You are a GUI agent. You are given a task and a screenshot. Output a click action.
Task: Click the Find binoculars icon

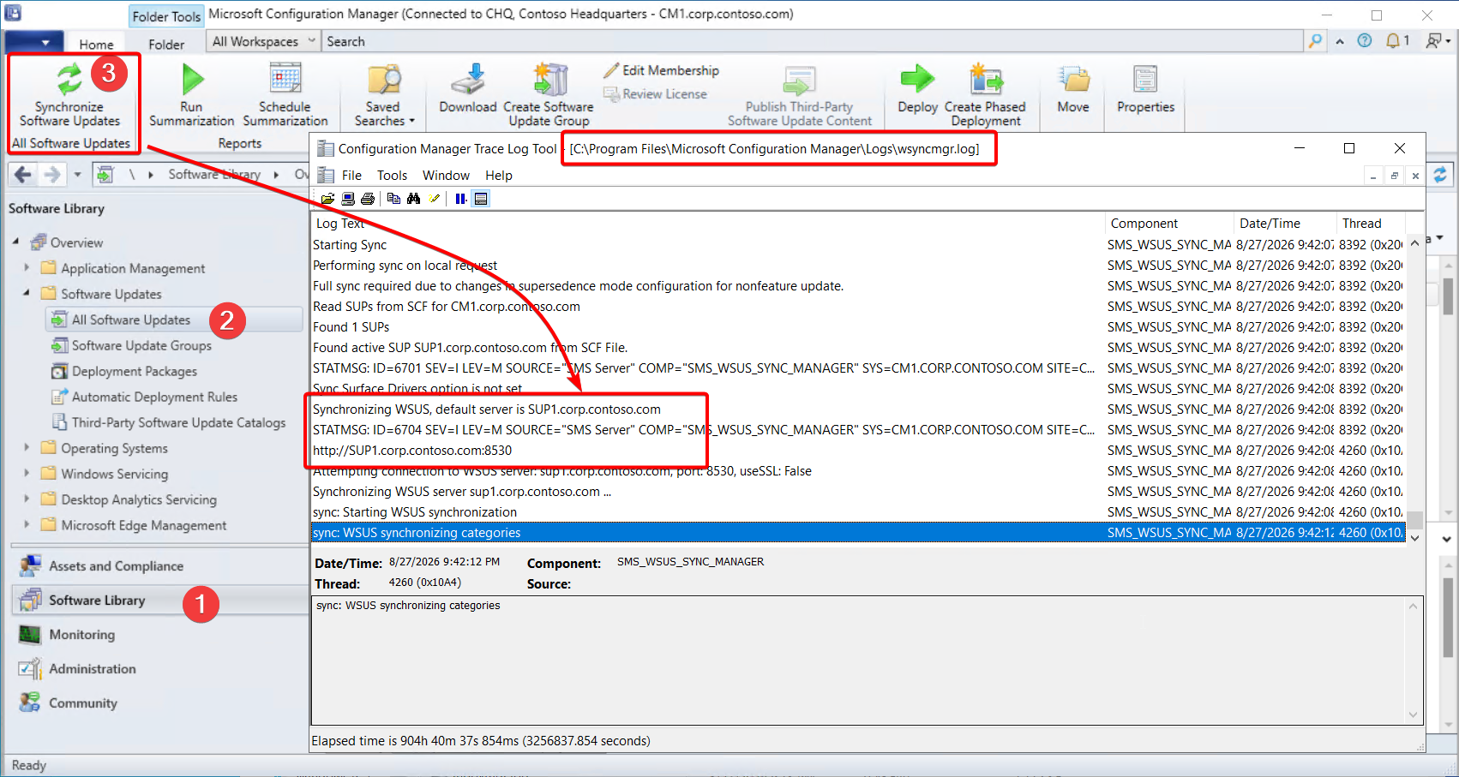pos(414,199)
